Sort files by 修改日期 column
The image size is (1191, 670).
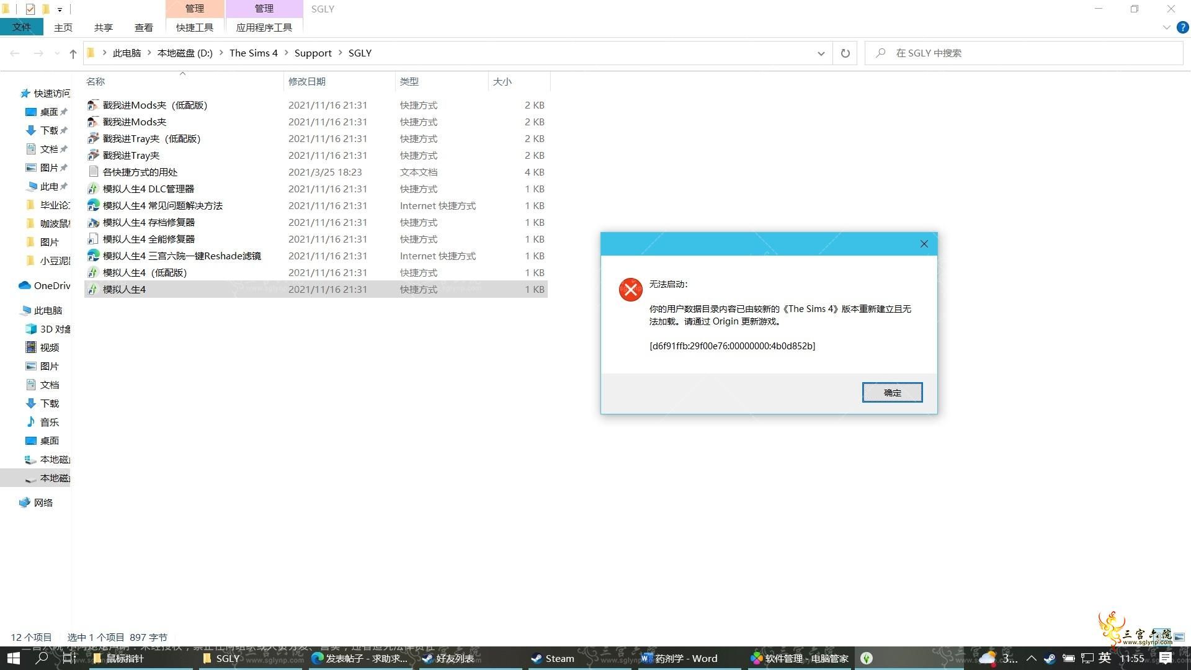pyautogui.click(x=339, y=81)
